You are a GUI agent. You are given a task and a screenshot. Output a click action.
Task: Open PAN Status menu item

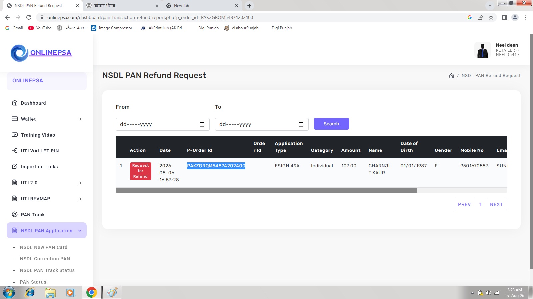(33, 282)
